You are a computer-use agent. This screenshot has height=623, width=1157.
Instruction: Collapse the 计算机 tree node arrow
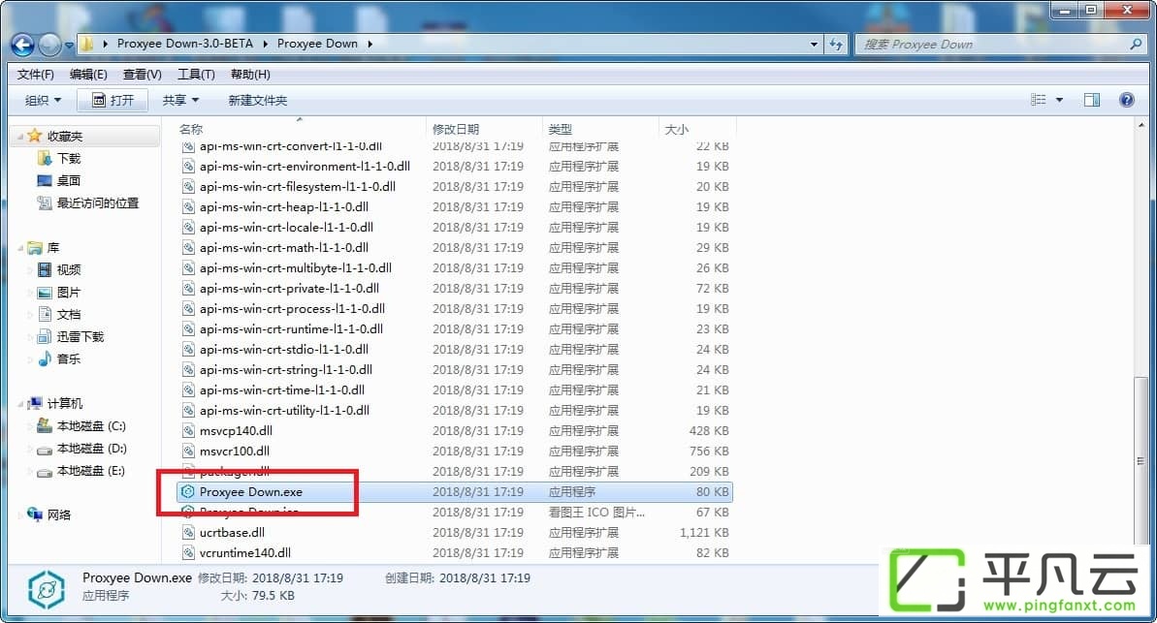tap(20, 403)
